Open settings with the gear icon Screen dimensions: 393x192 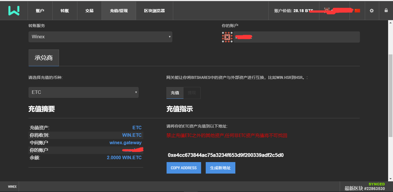tap(372, 11)
